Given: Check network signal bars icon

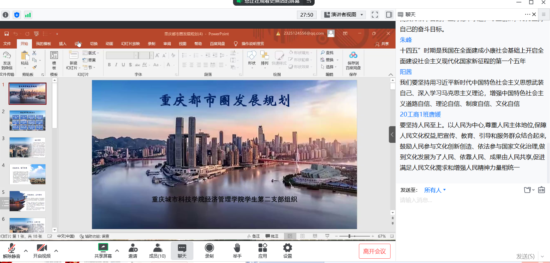Looking at the screenshot, I should 28,15.
